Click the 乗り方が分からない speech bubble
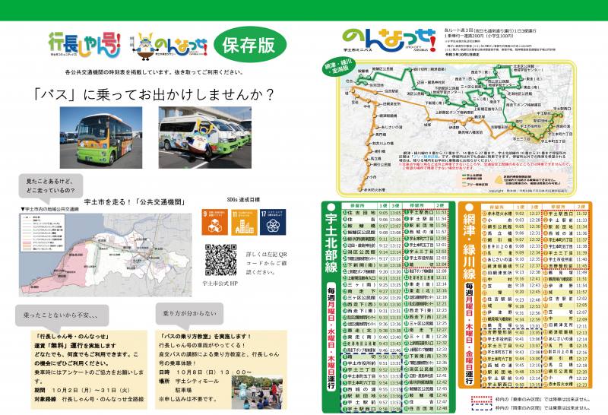 189,313
